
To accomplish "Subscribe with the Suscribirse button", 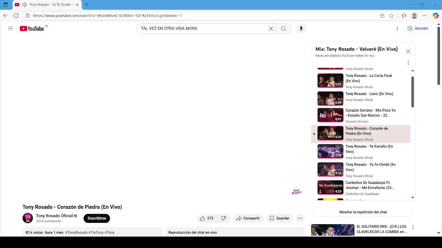I will [x=97, y=218].
